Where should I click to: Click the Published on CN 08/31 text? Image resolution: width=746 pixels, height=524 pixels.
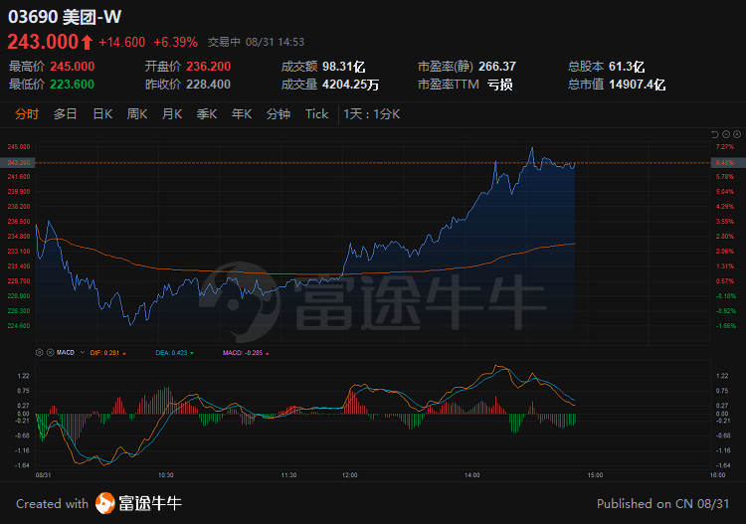point(662,504)
